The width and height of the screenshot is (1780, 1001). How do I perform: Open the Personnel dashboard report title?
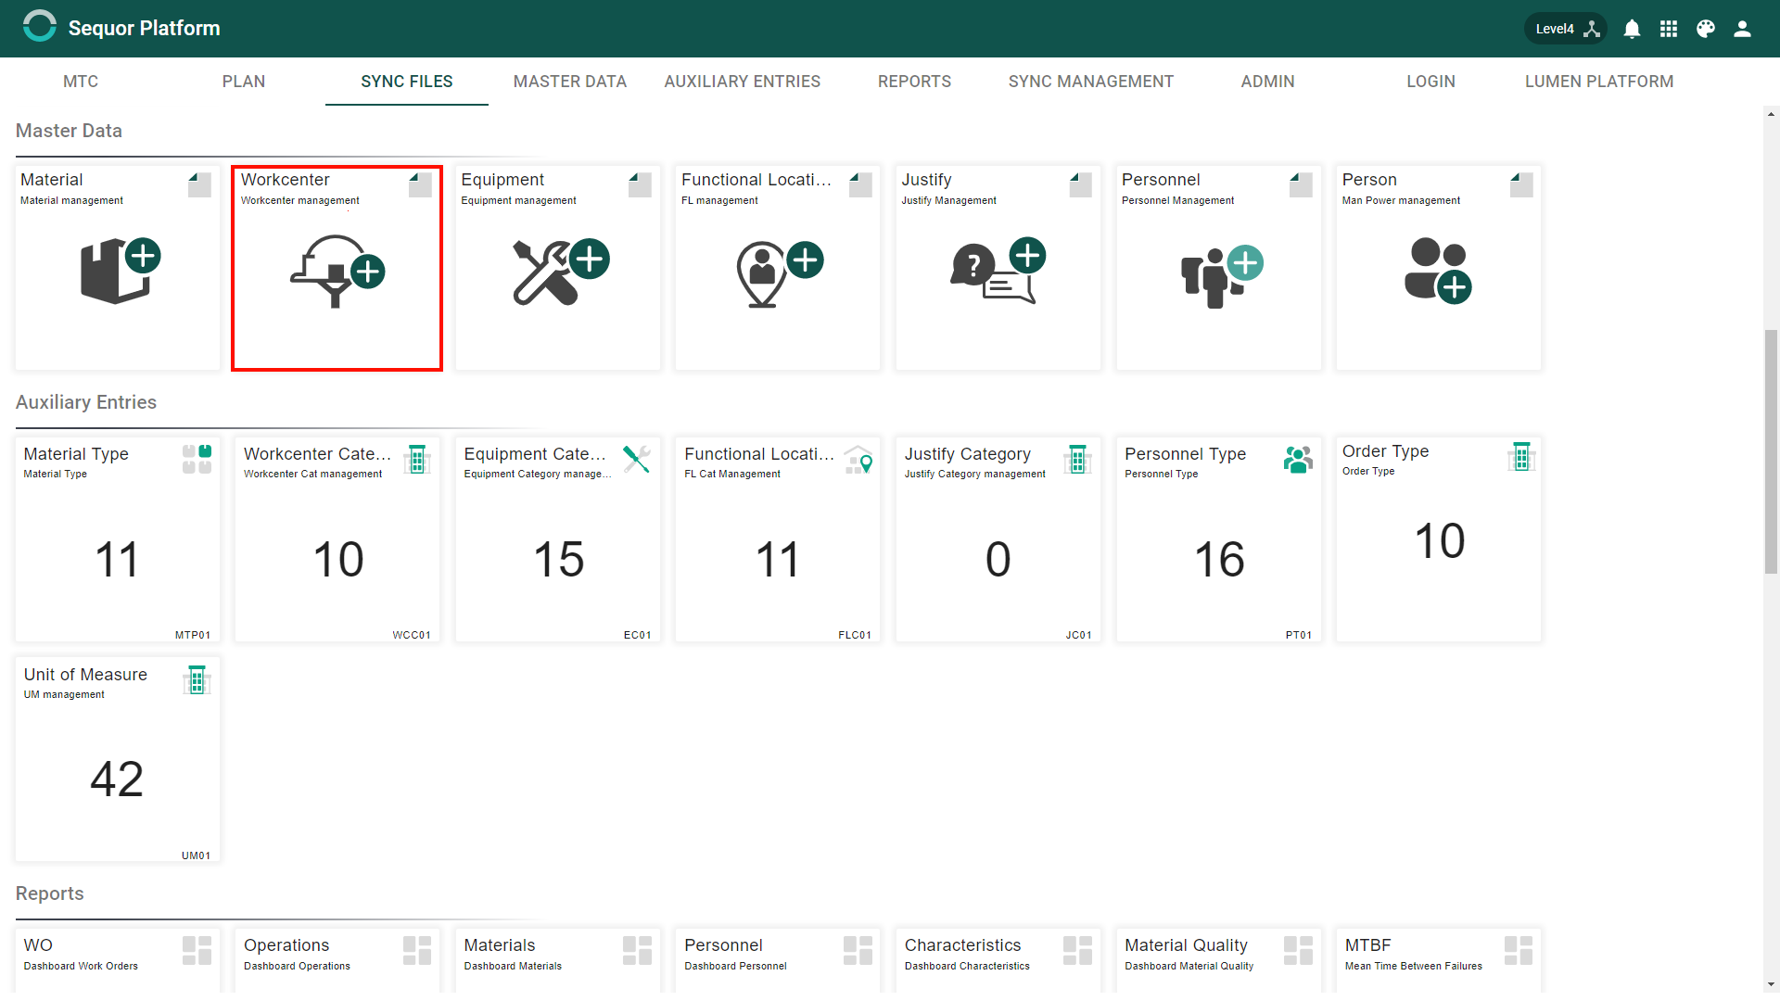723,945
